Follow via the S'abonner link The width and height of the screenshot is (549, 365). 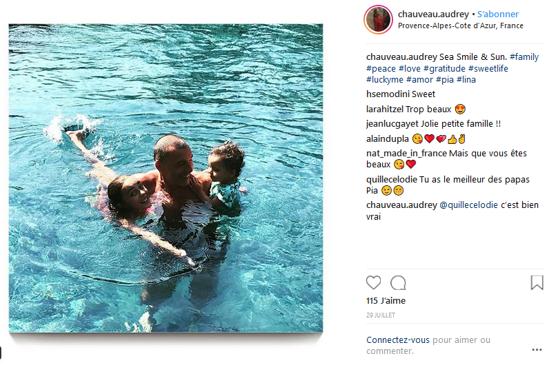coord(497,14)
